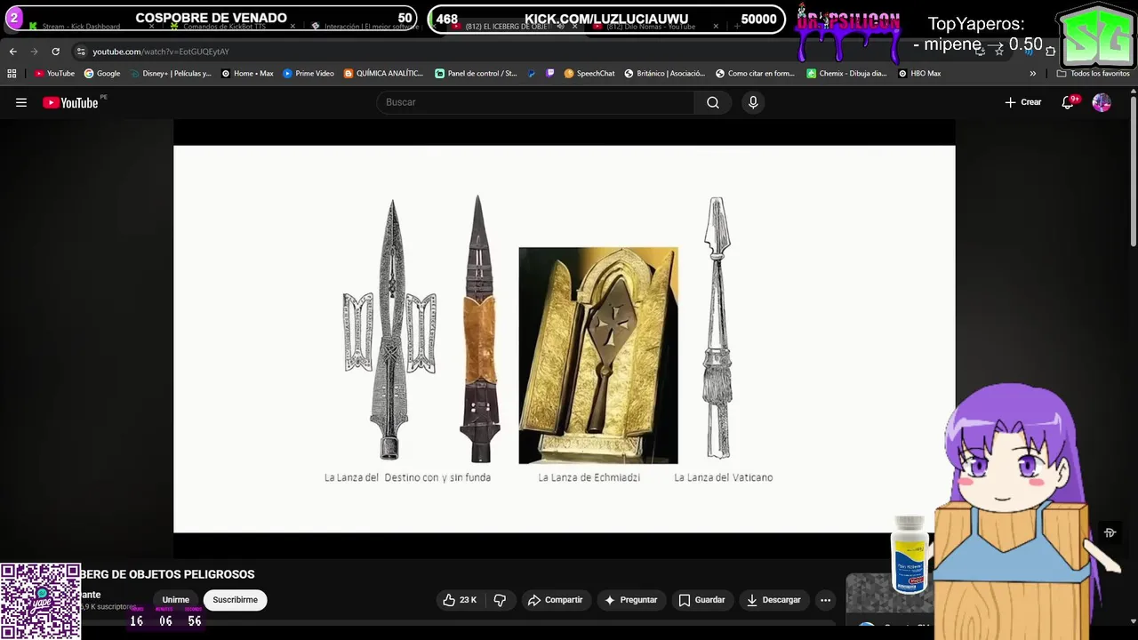Reload the current page
1138x640 pixels.
(55, 52)
